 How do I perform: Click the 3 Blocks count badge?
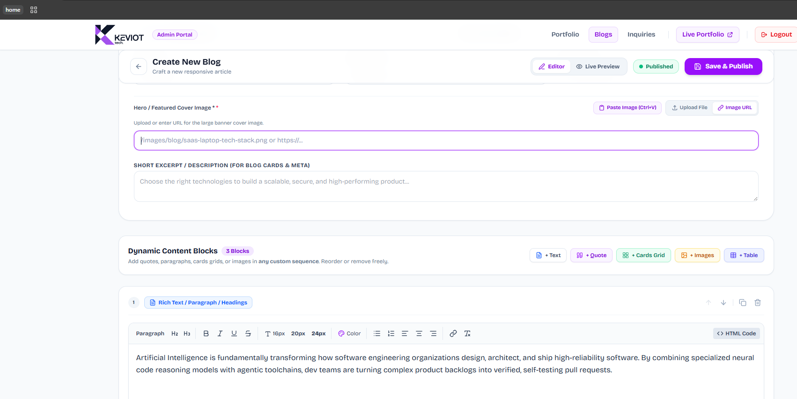click(x=237, y=251)
